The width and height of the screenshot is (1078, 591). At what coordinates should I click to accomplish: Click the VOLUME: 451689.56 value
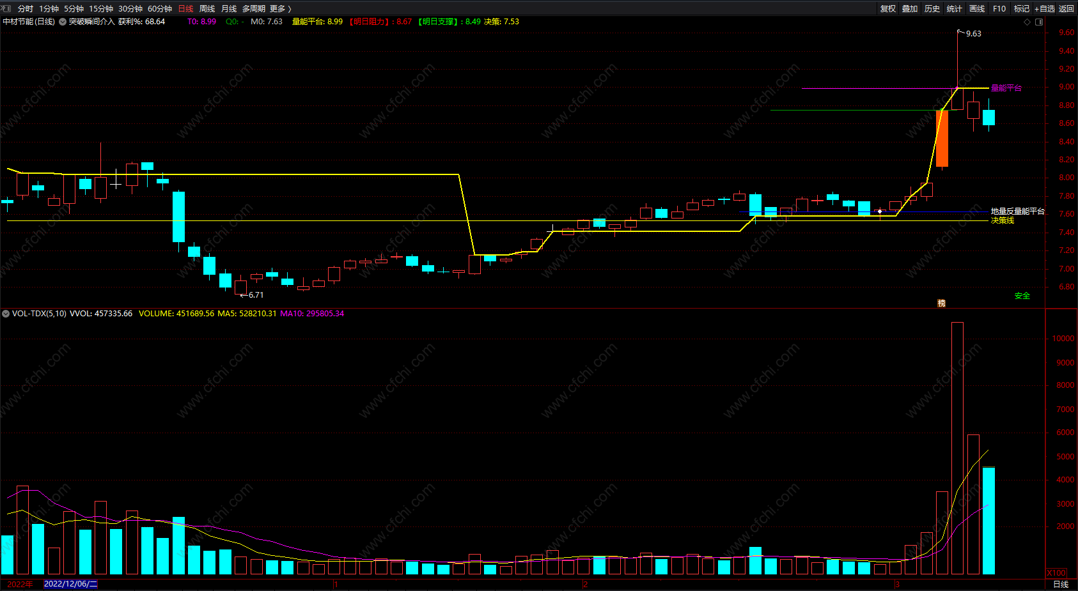pos(176,314)
